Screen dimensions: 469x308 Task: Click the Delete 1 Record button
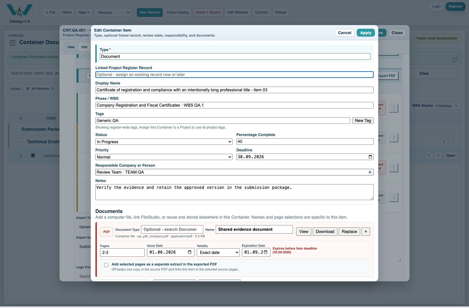click(208, 13)
